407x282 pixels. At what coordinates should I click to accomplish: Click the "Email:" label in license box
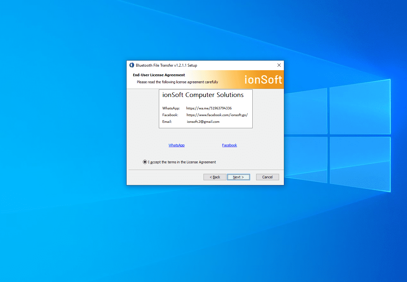[x=167, y=122]
